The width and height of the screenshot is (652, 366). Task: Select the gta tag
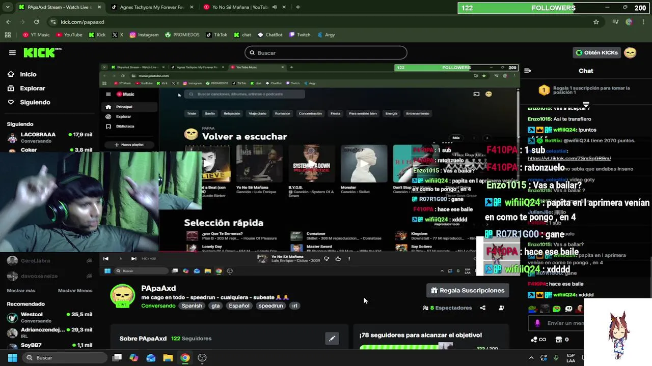215,306
